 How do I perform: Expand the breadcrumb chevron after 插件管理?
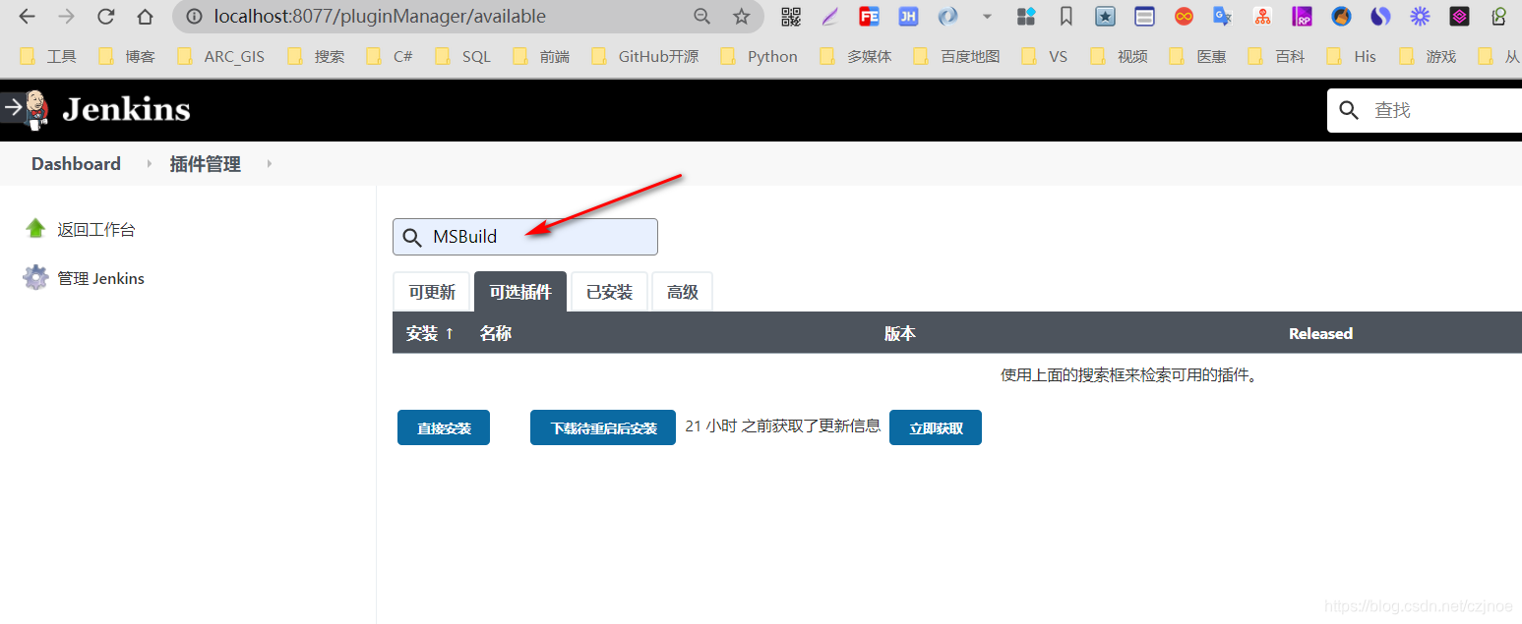[269, 164]
